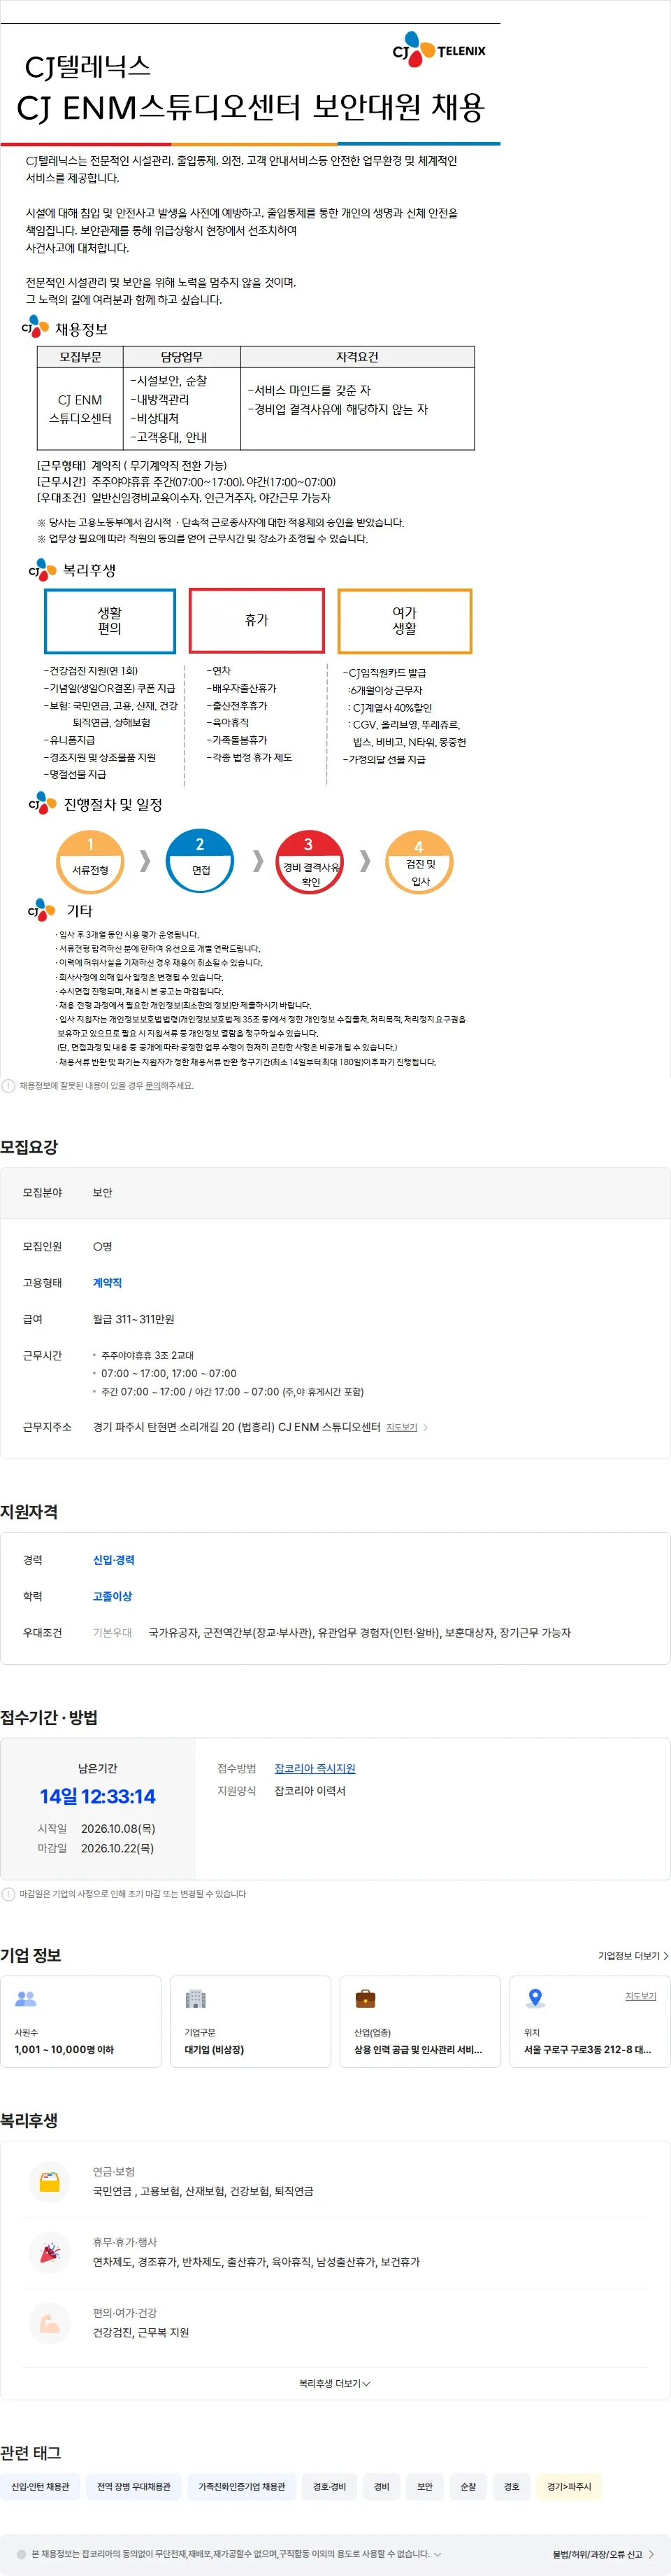Click the info icon beside 채용정보 notice
This screenshot has width=671, height=2576.
coord(8,1085)
